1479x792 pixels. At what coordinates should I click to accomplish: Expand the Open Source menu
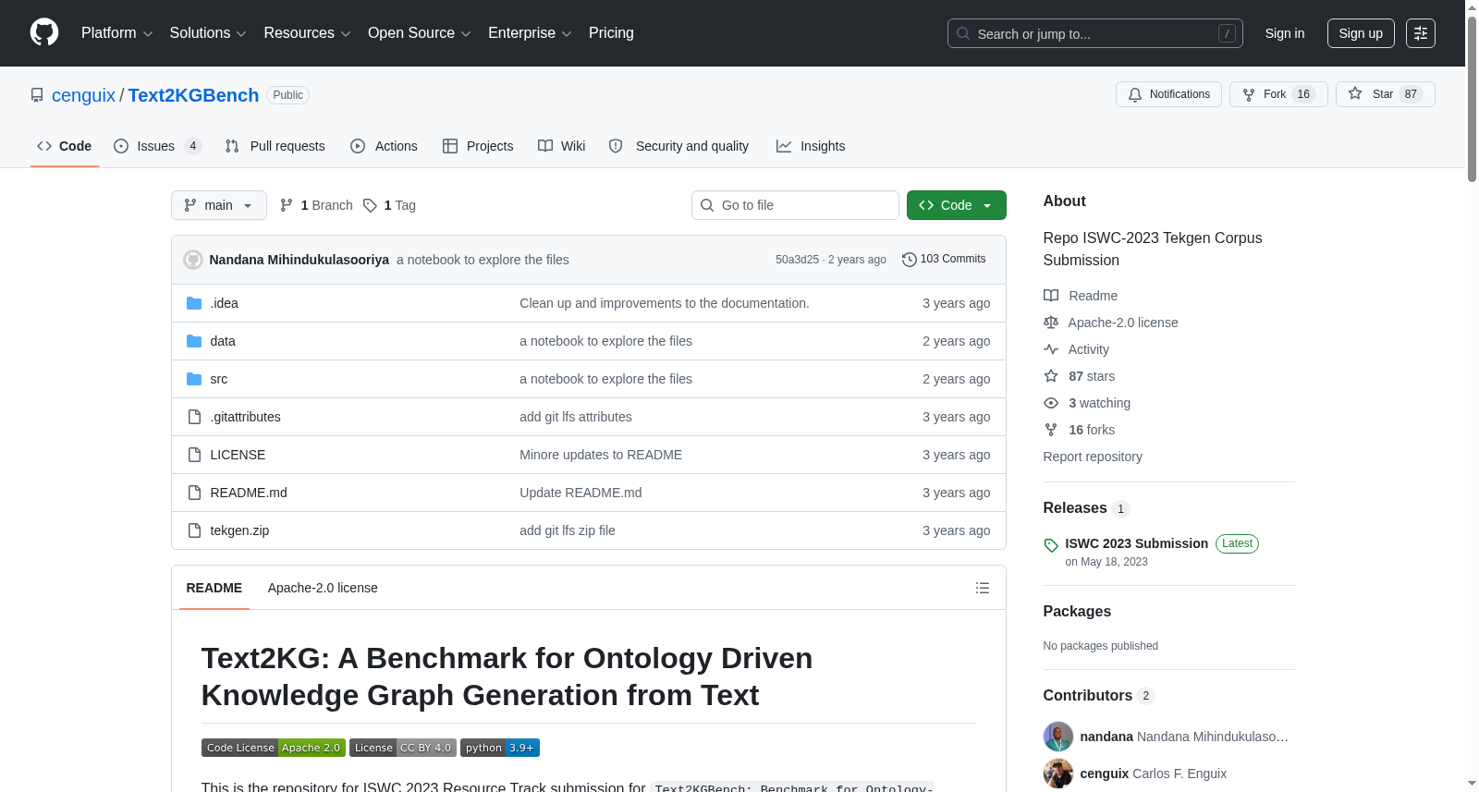pyautogui.click(x=420, y=33)
